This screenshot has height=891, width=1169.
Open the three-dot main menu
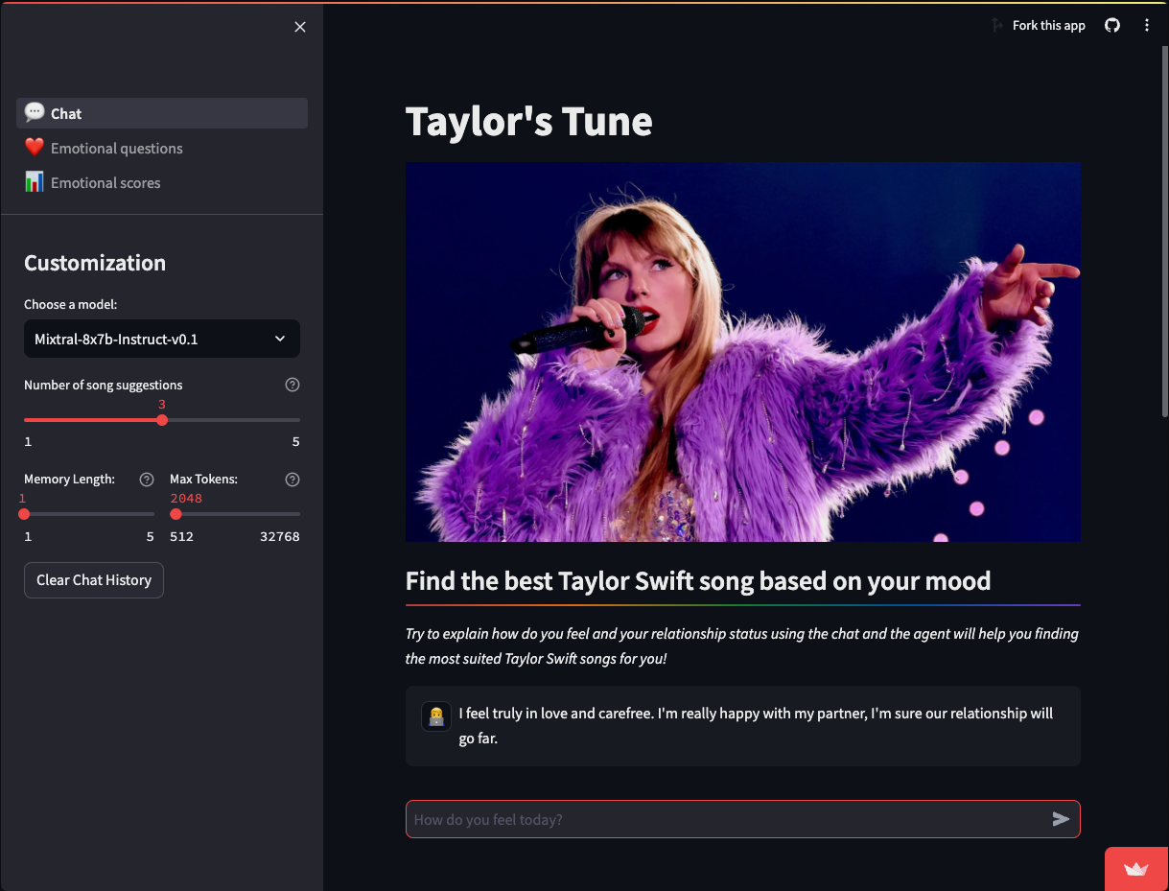click(1147, 26)
